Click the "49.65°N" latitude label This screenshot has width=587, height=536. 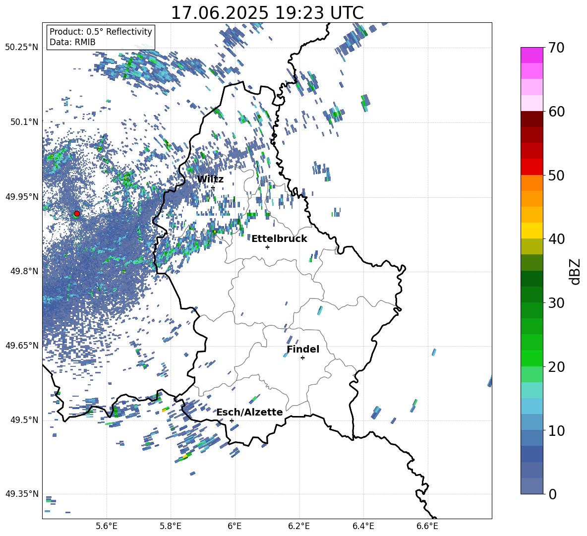(22, 345)
